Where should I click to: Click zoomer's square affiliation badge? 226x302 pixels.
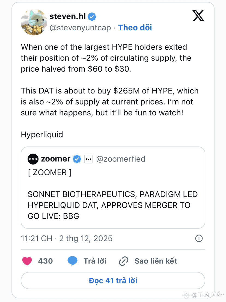click(88, 159)
